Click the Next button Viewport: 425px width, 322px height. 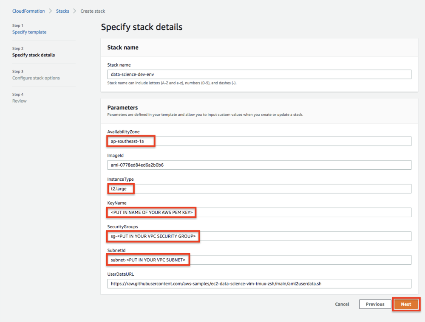pos(406,304)
